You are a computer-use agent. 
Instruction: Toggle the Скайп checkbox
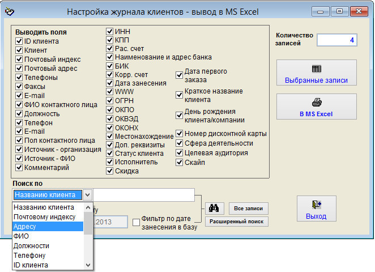point(180,163)
